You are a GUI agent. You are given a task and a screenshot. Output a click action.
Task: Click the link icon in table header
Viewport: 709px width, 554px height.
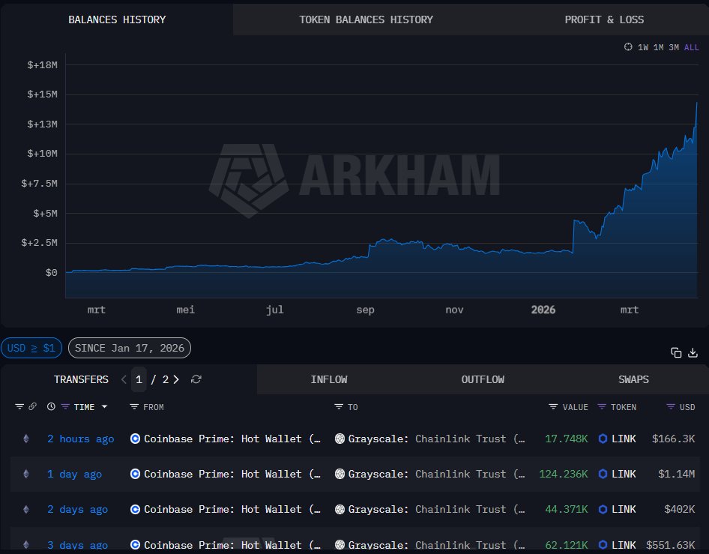32,407
